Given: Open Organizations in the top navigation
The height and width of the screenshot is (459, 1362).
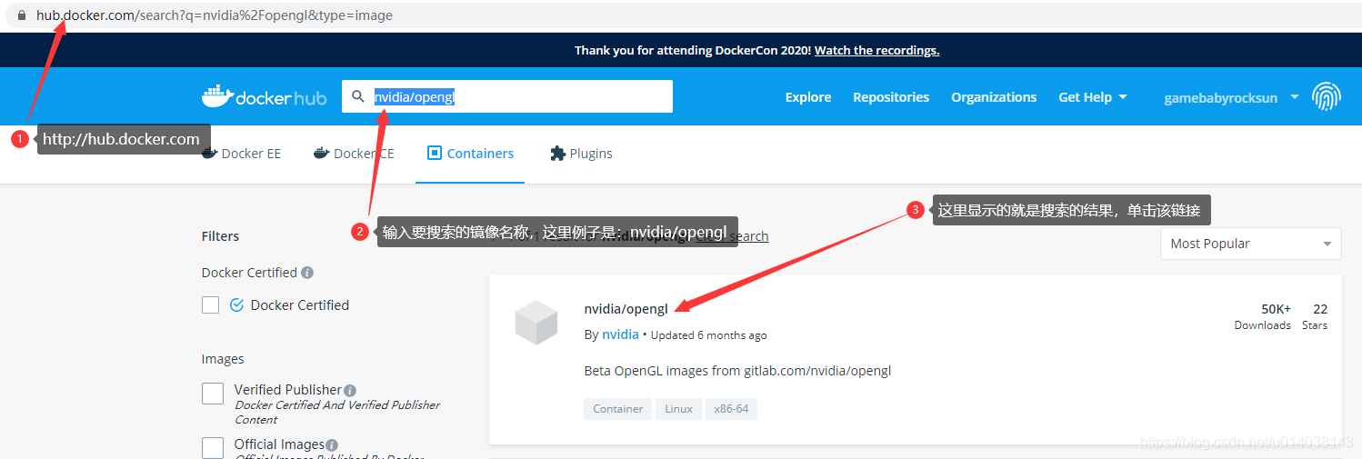Looking at the screenshot, I should [x=994, y=97].
